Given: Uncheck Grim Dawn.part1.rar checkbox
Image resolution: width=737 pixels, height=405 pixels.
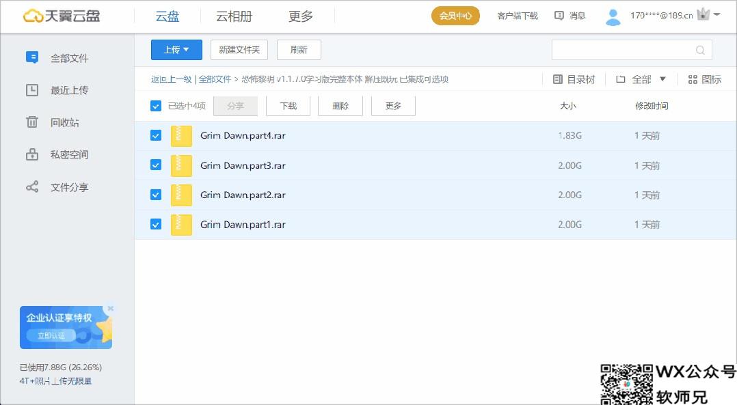Looking at the screenshot, I should tap(156, 224).
